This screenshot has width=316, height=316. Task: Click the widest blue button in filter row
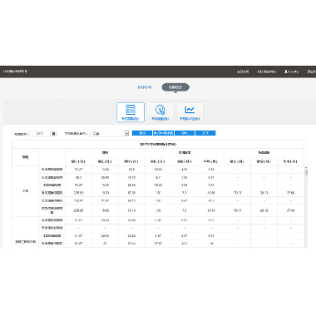163,133
